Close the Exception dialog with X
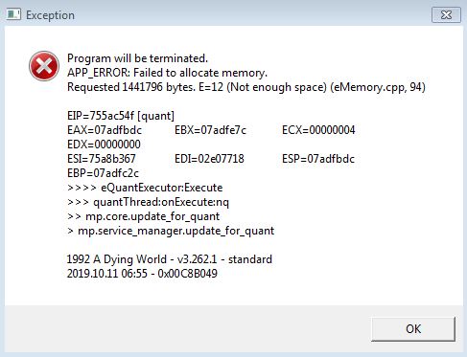The height and width of the screenshot is (357, 467). pyautogui.click(x=446, y=15)
